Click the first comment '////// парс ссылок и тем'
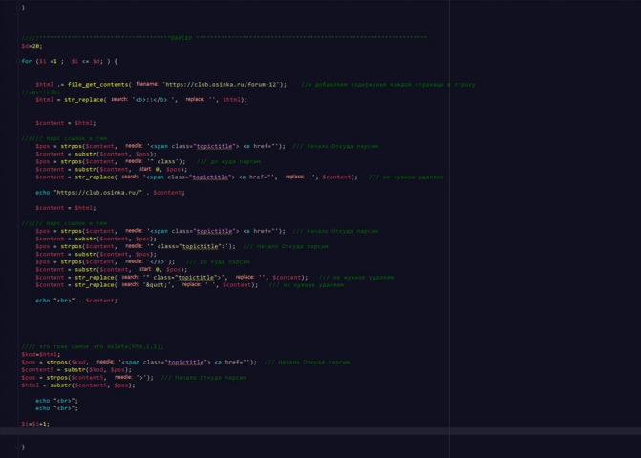 (x=64, y=138)
